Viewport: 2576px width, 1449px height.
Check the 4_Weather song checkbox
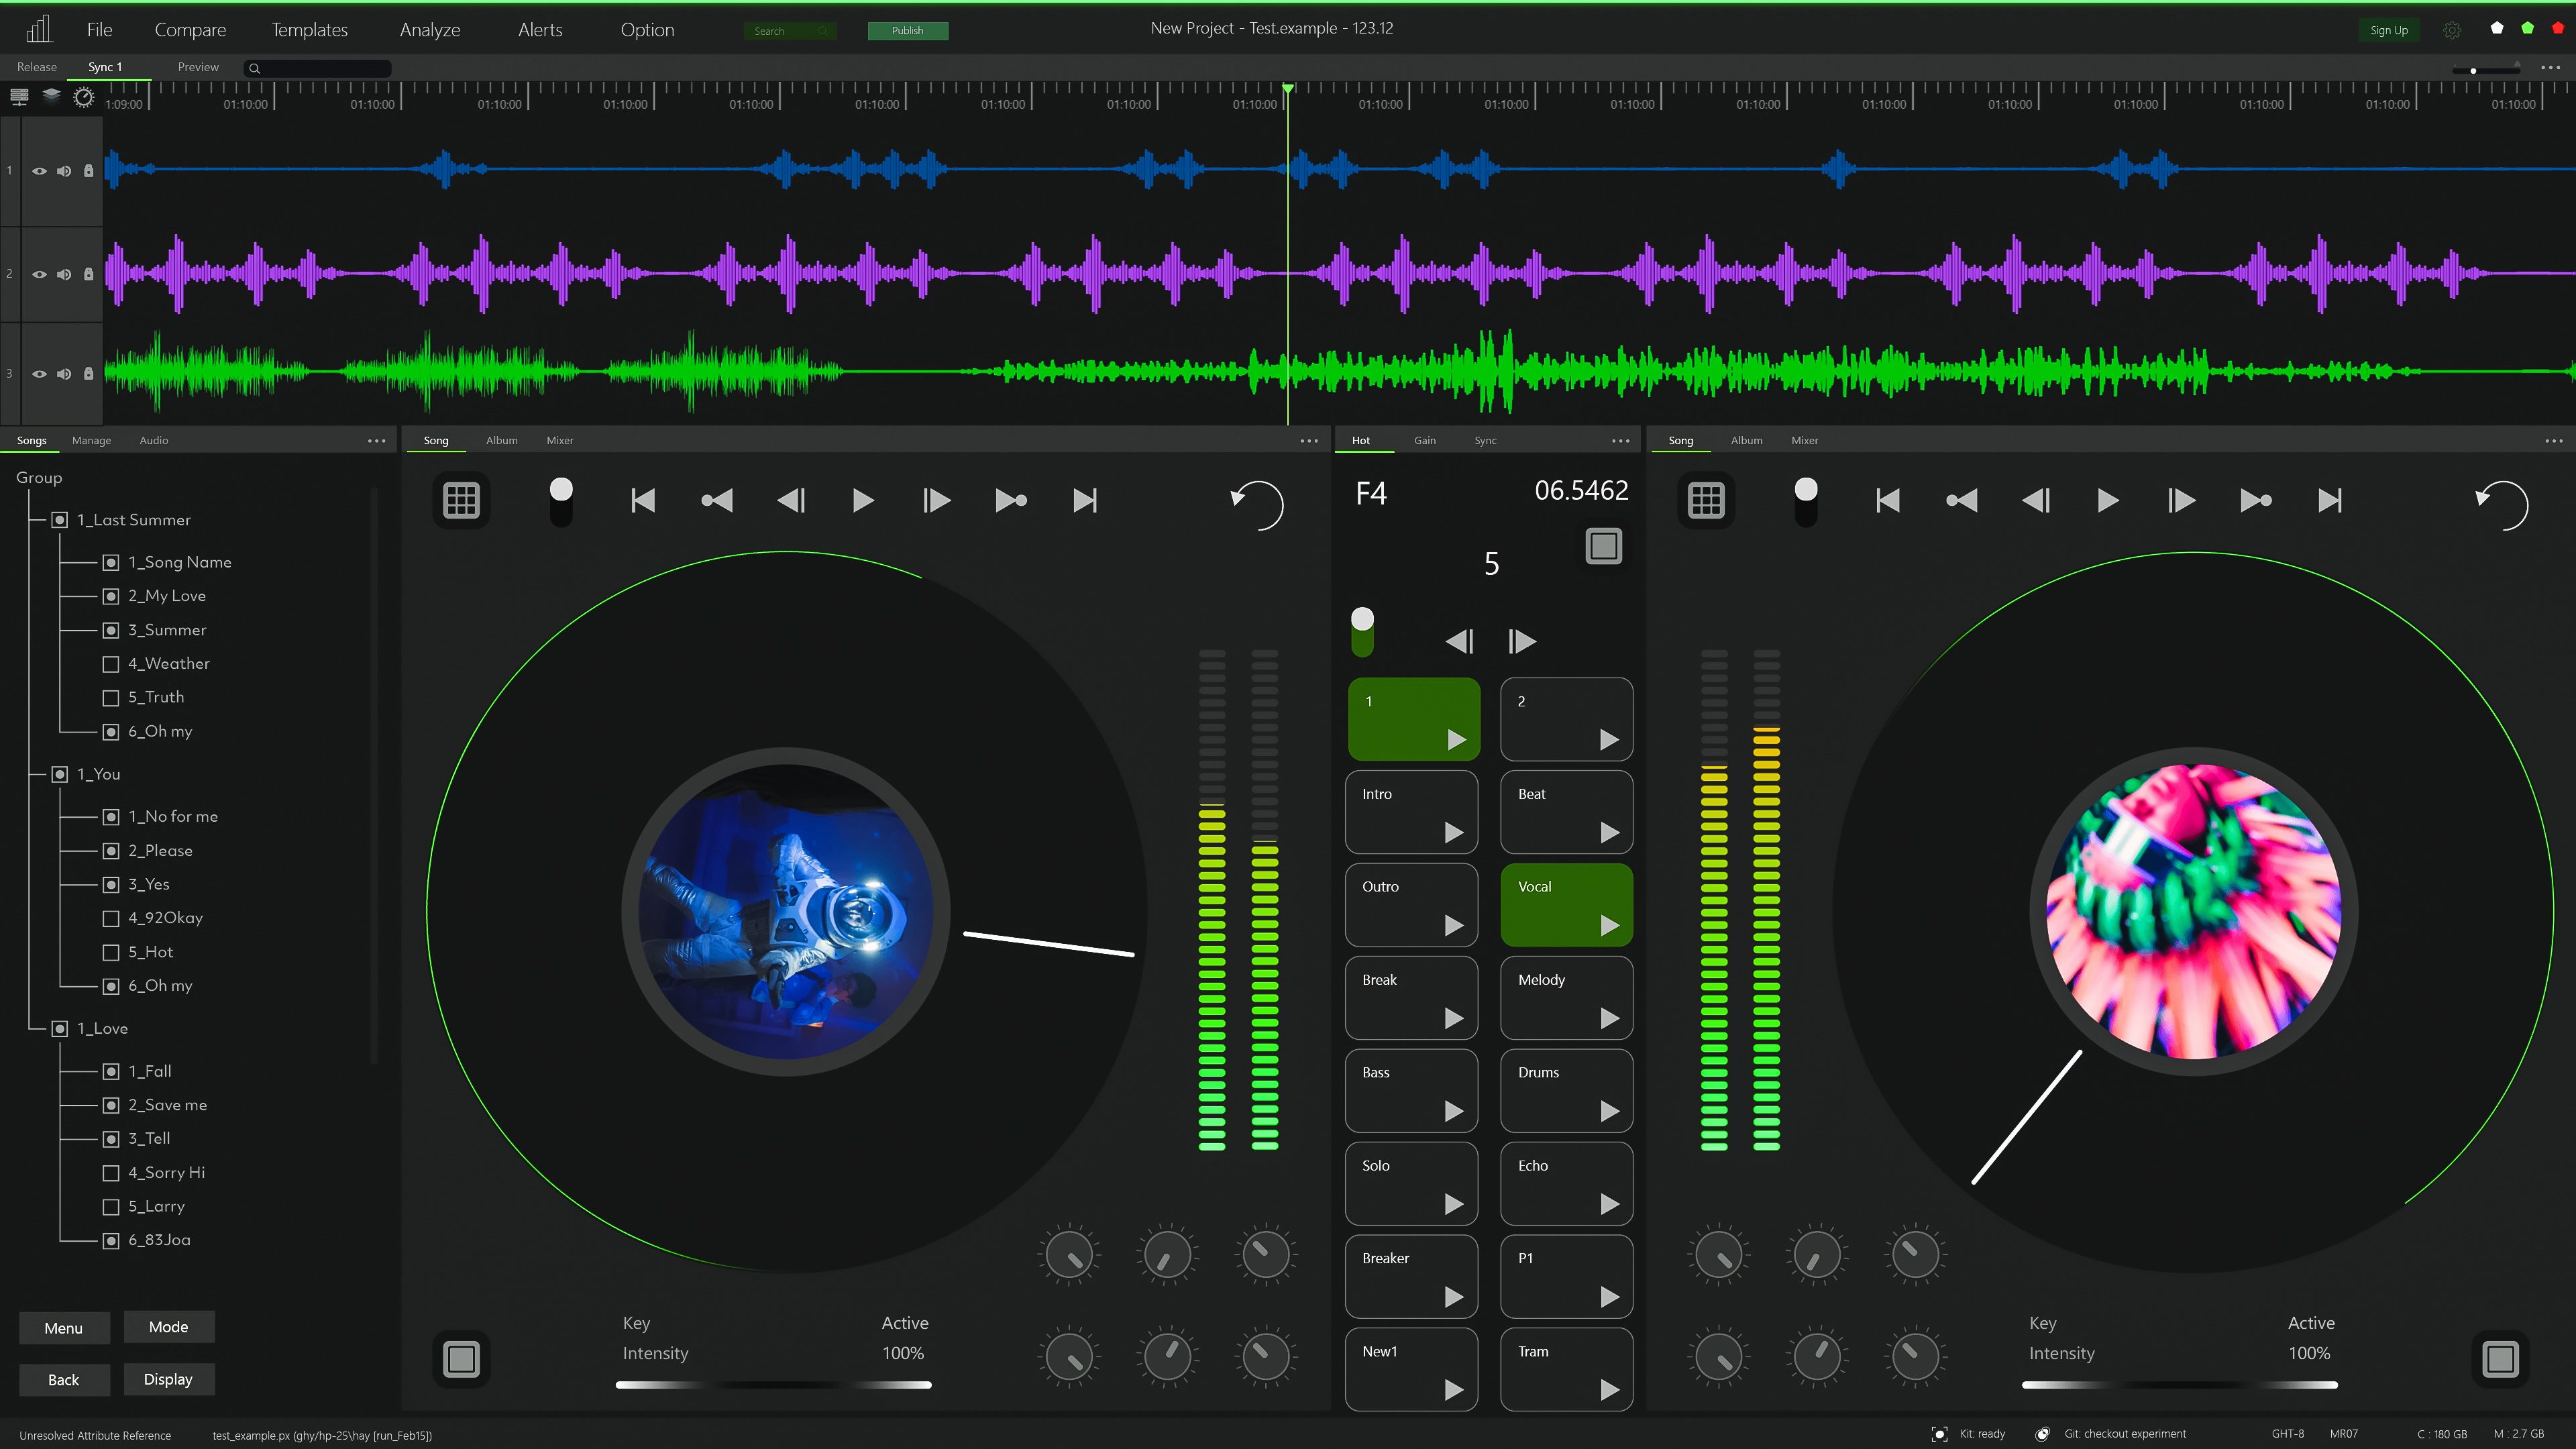coord(110,663)
